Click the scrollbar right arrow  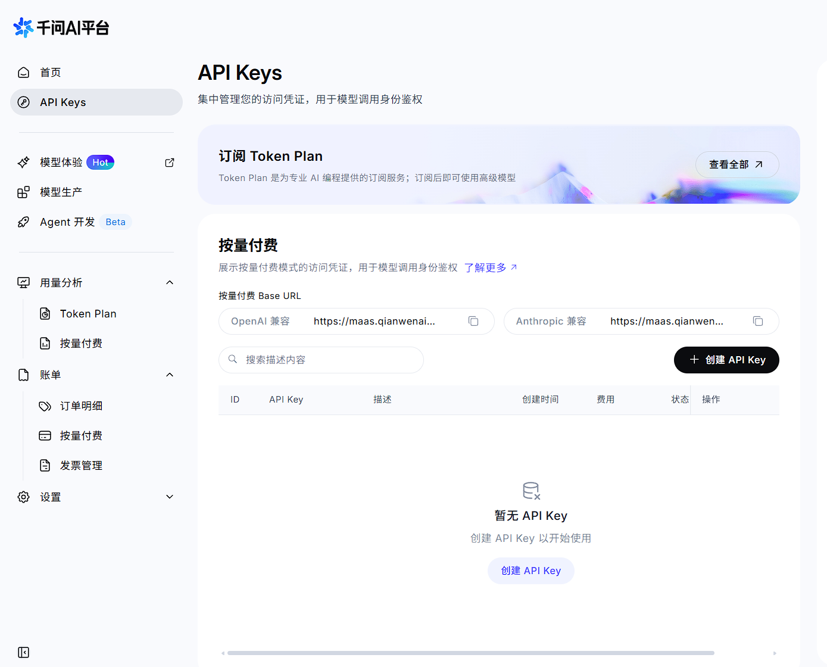775,653
